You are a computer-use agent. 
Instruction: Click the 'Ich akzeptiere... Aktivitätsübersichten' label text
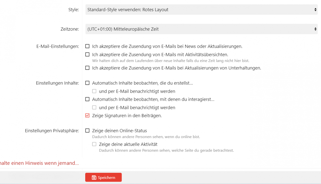(x=160, y=54)
